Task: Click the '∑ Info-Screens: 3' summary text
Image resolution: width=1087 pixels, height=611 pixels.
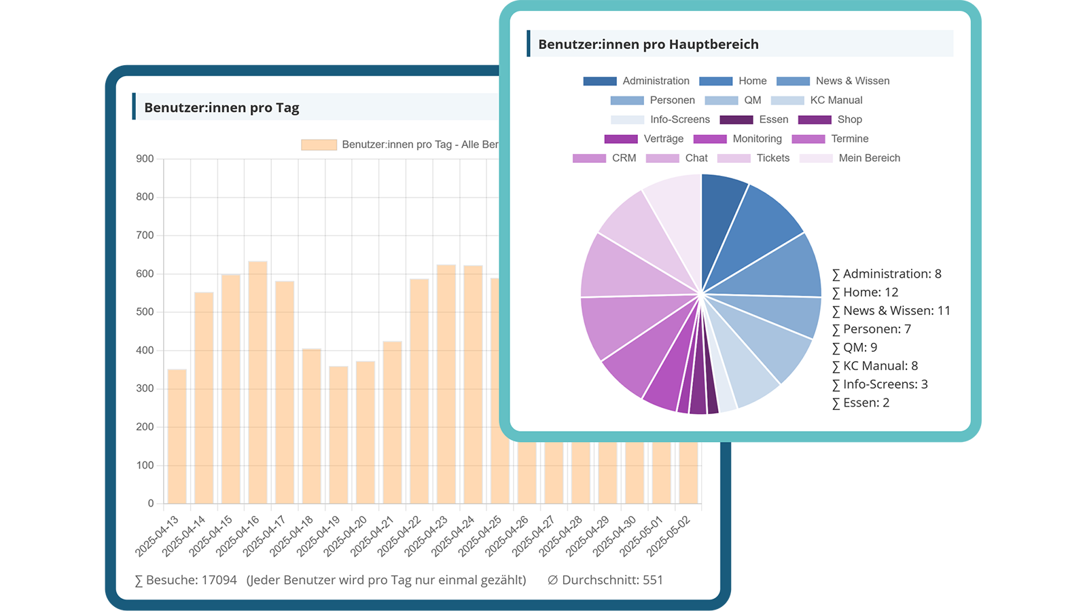Action: coord(880,384)
